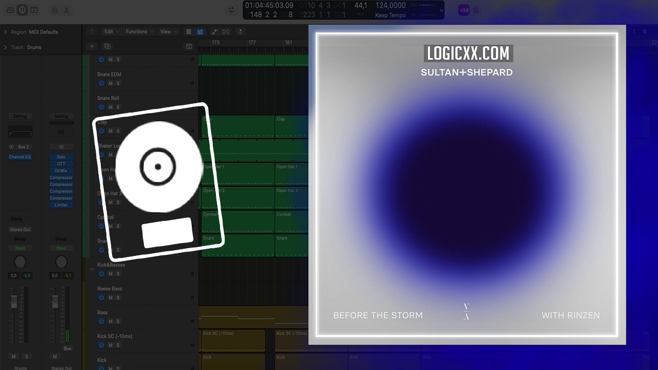The width and height of the screenshot is (658, 370).
Task: Open Drums automation Read mode dropdown
Action: click(x=20, y=248)
